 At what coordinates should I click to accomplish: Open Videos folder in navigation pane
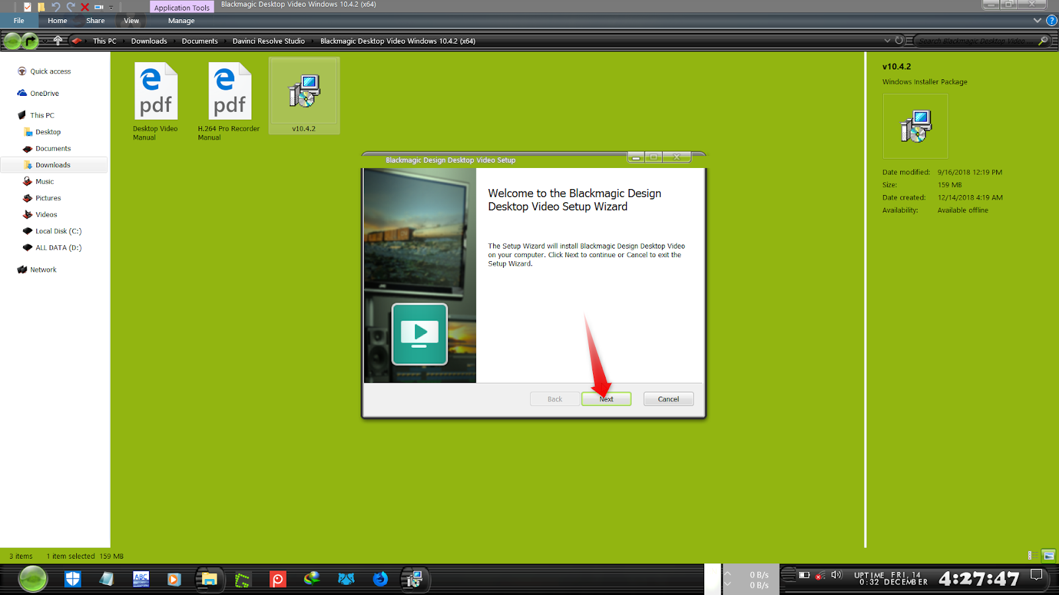(46, 214)
